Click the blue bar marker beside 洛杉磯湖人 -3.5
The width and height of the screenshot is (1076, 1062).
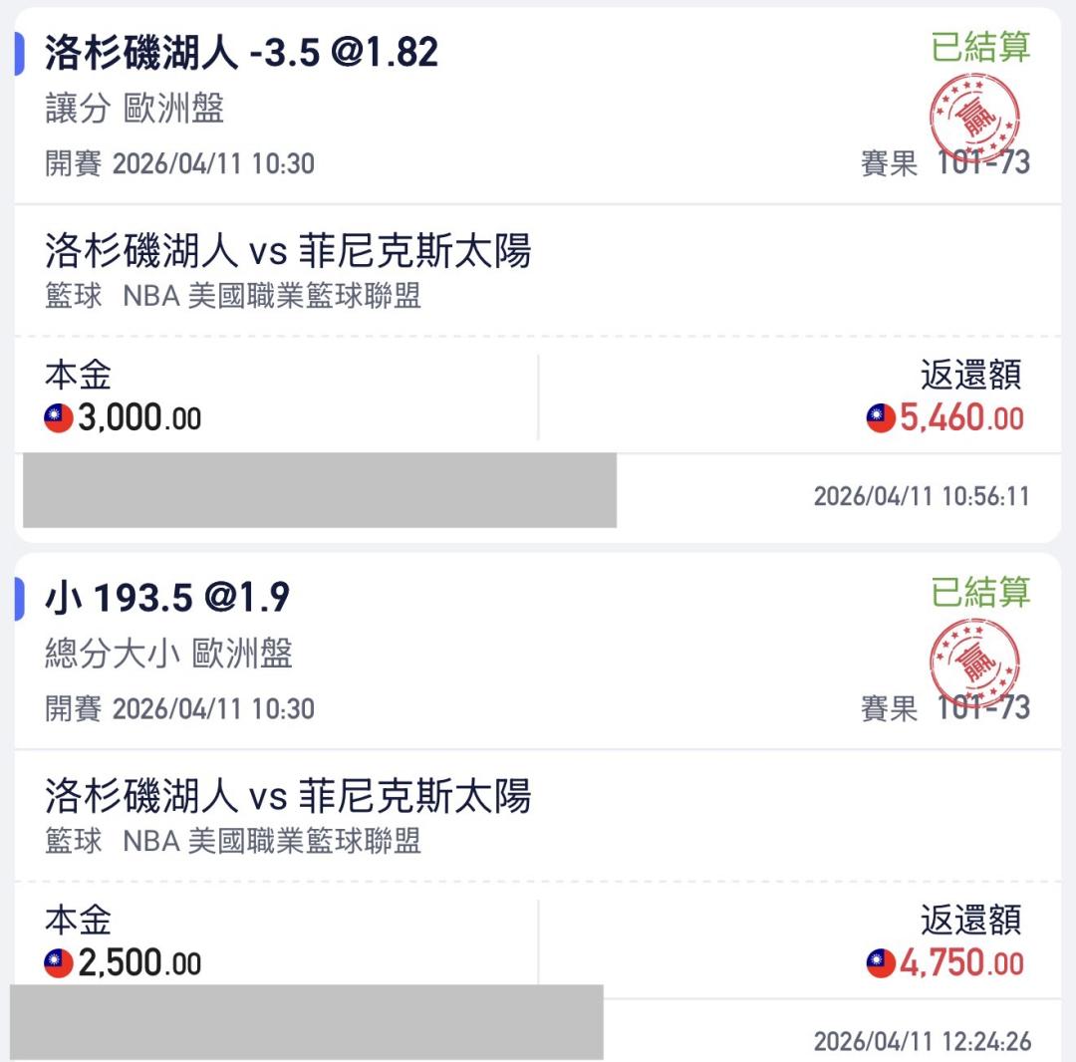coord(19,53)
